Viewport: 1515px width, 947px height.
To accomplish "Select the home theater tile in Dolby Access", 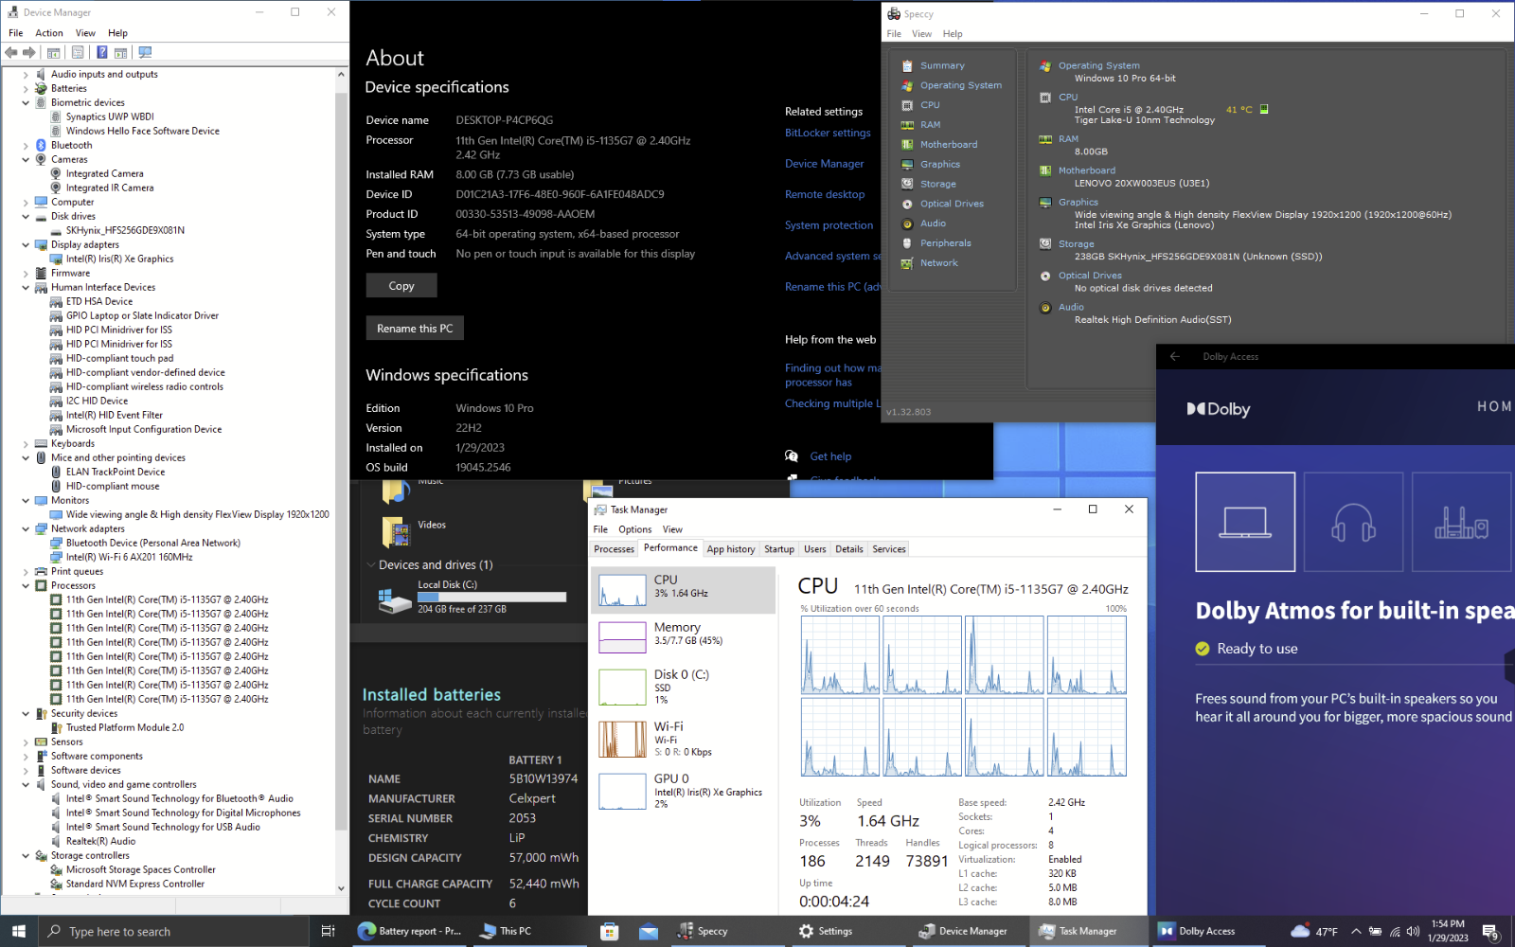I will 1462,522.
